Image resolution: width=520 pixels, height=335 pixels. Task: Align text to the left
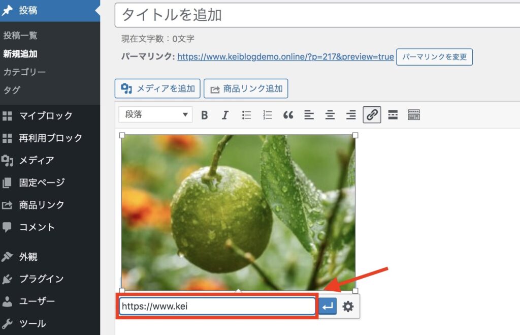pos(309,115)
